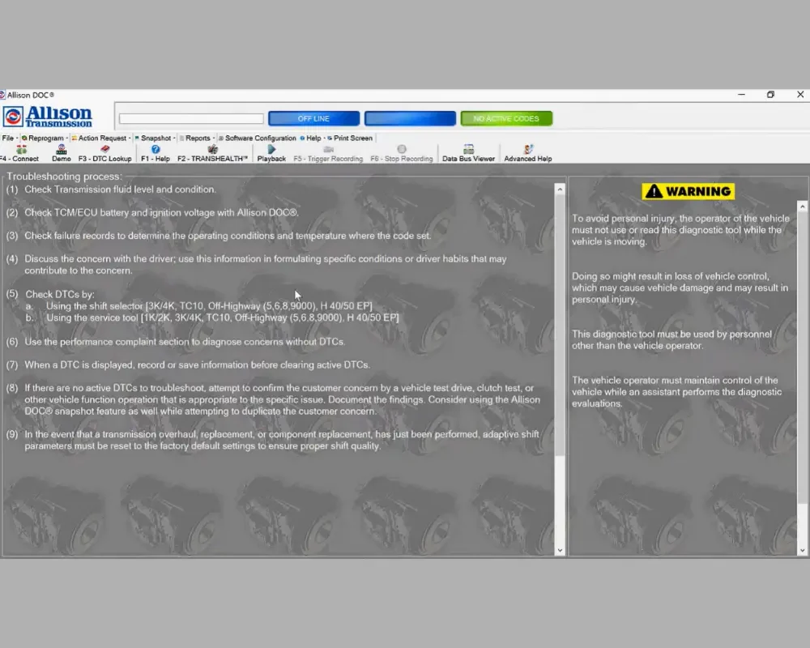
Task: Click the Print Screen menu item
Action: [350, 138]
